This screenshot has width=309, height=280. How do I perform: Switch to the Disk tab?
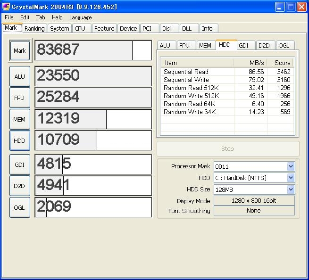[x=167, y=28]
